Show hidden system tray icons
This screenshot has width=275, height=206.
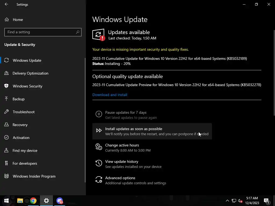pyautogui.click(x=227, y=201)
